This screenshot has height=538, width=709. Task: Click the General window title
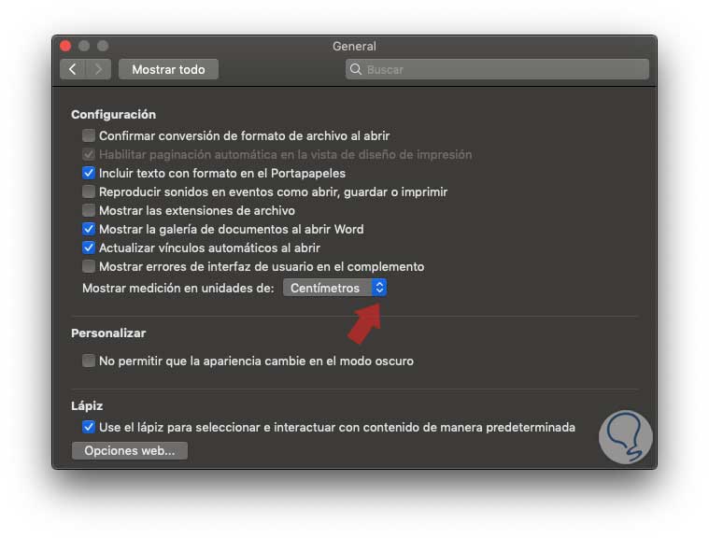355,46
